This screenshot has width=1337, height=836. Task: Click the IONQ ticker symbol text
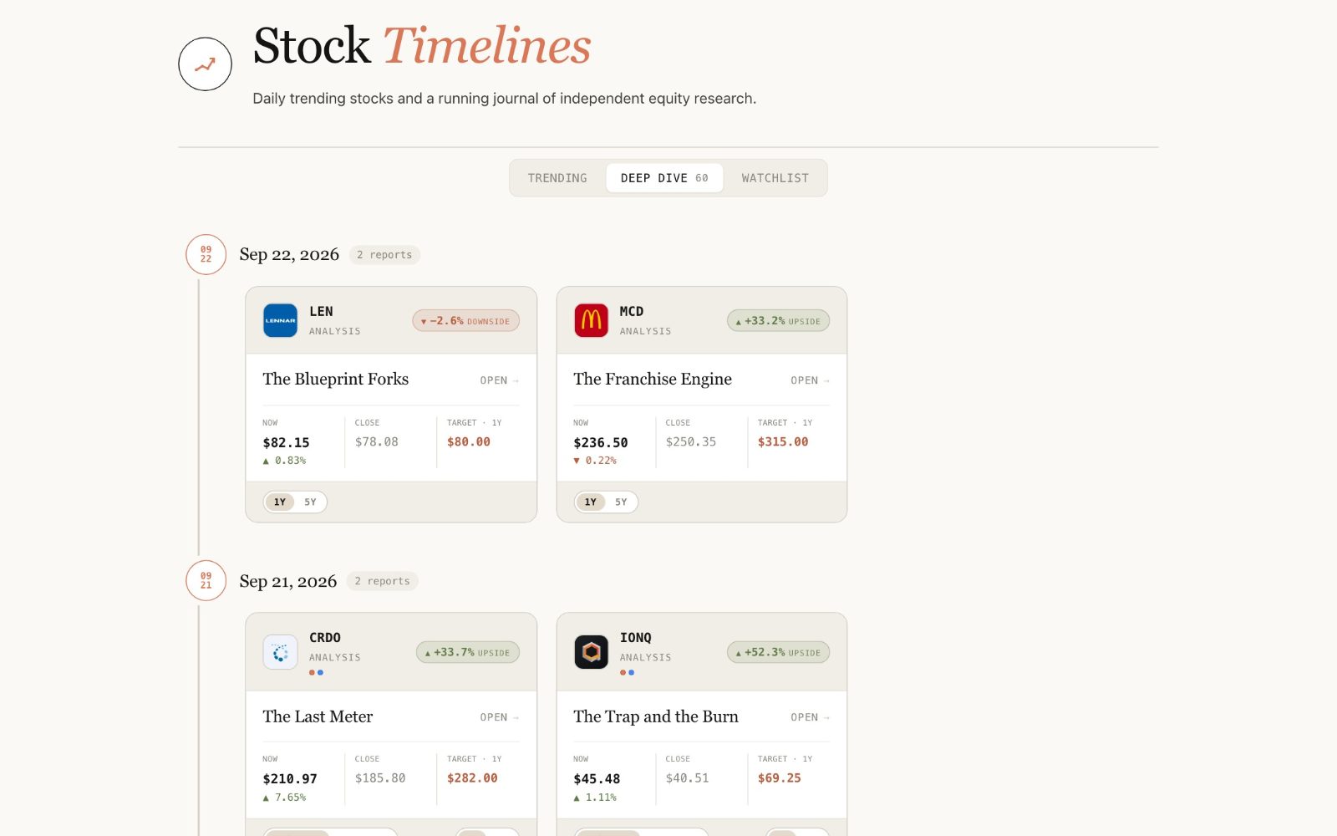[x=636, y=637]
